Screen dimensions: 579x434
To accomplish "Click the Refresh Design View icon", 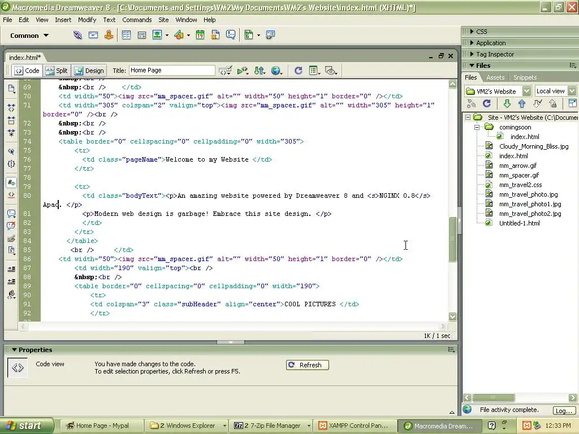I will click(299, 71).
